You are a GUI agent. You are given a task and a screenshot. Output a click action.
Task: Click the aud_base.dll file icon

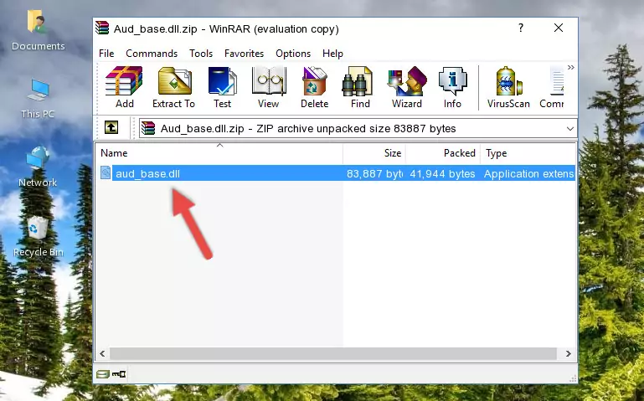(106, 172)
